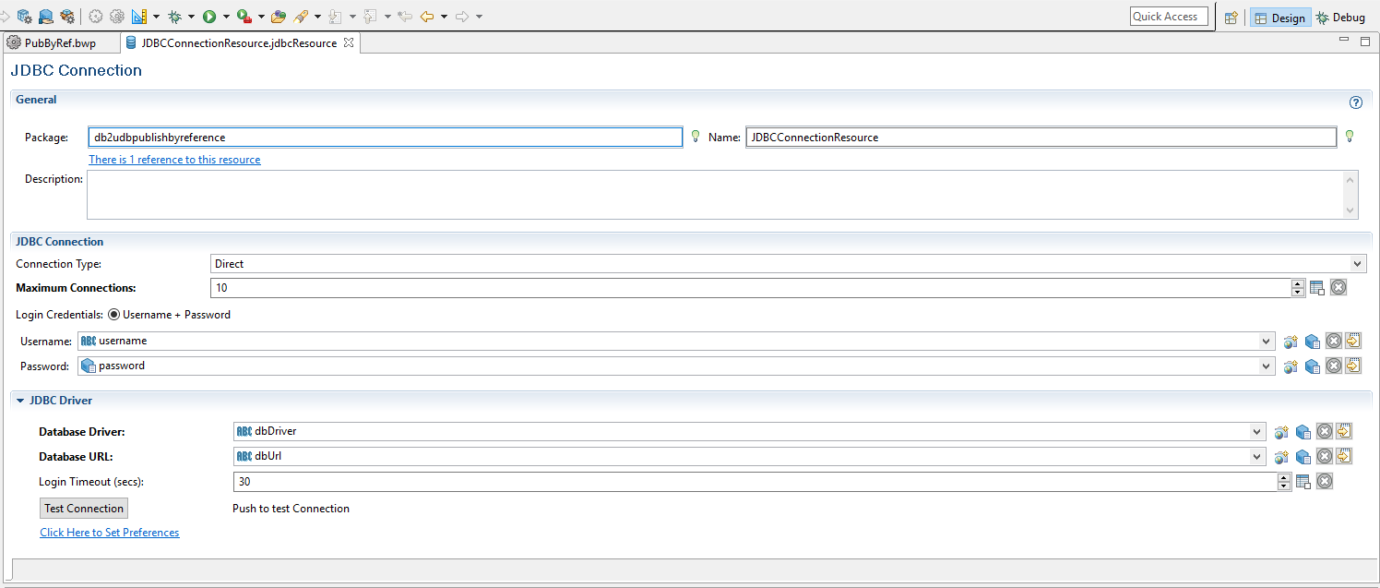Click the Name input field
The image size is (1380, 588).
1041,137
